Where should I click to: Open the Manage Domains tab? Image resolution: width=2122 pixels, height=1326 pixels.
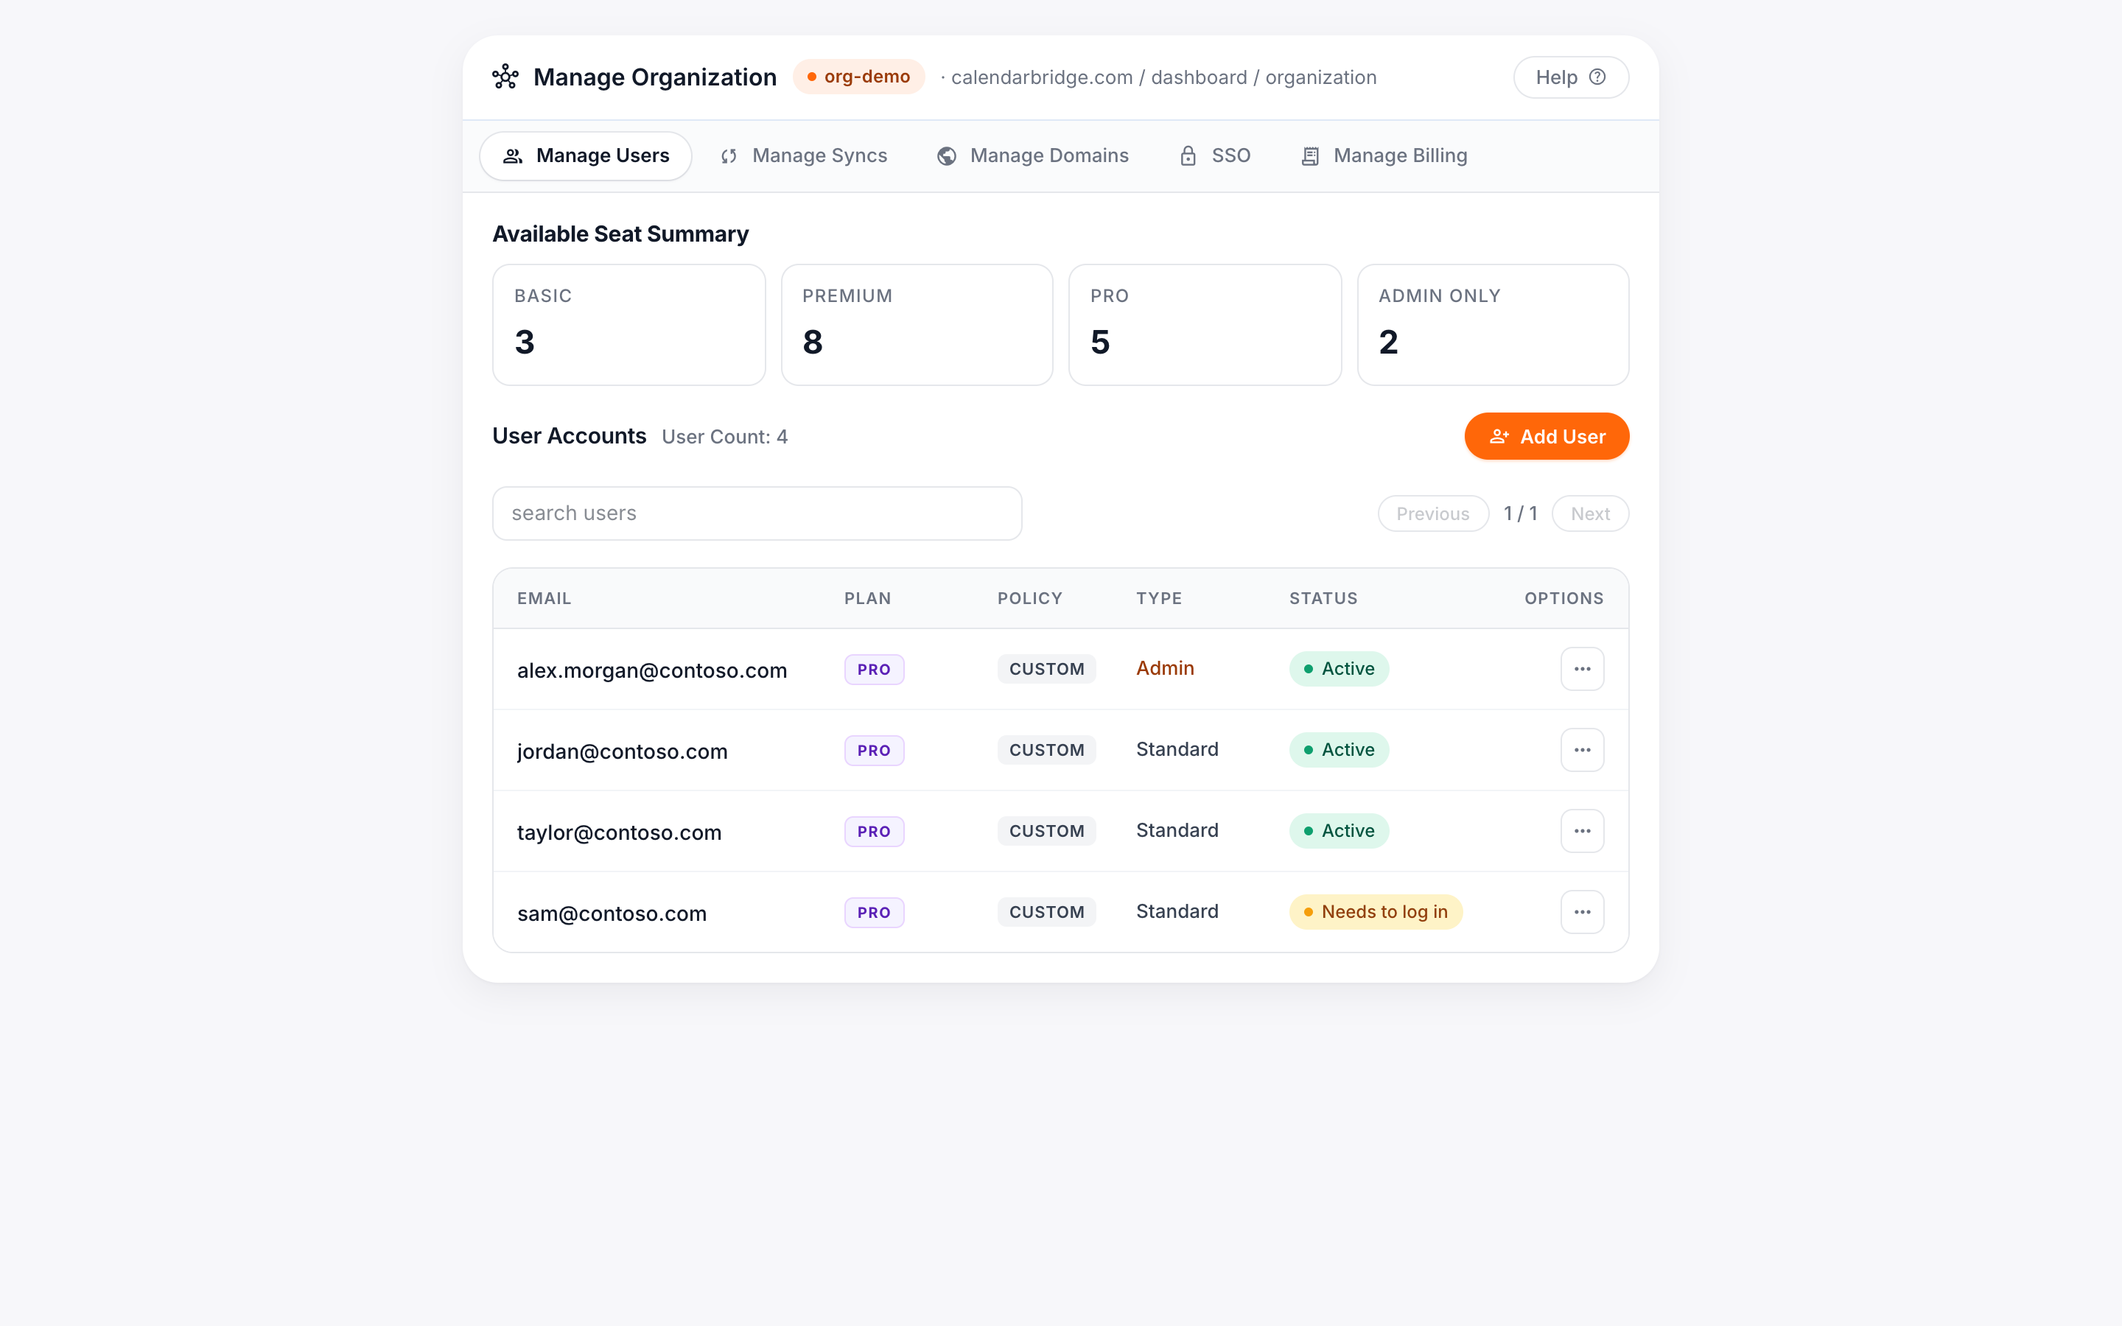click(1032, 156)
